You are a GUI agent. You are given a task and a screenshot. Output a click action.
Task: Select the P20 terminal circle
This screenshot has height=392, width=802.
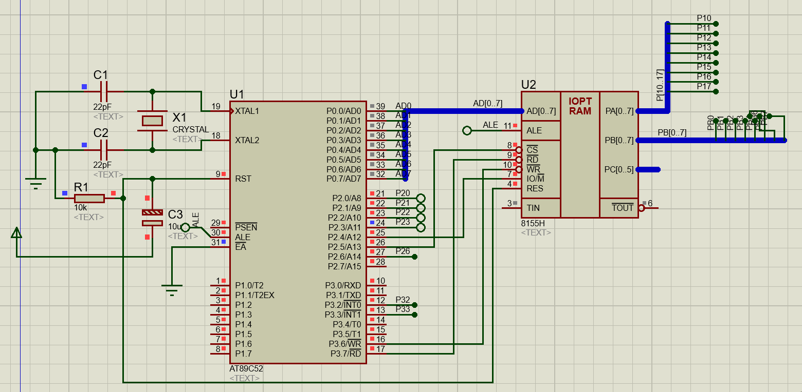click(x=421, y=198)
